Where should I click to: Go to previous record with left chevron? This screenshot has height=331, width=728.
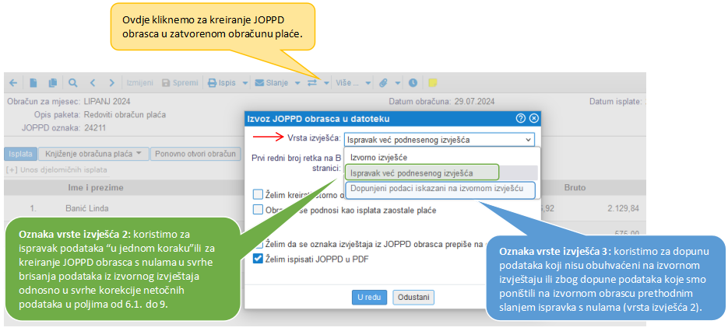(x=93, y=83)
